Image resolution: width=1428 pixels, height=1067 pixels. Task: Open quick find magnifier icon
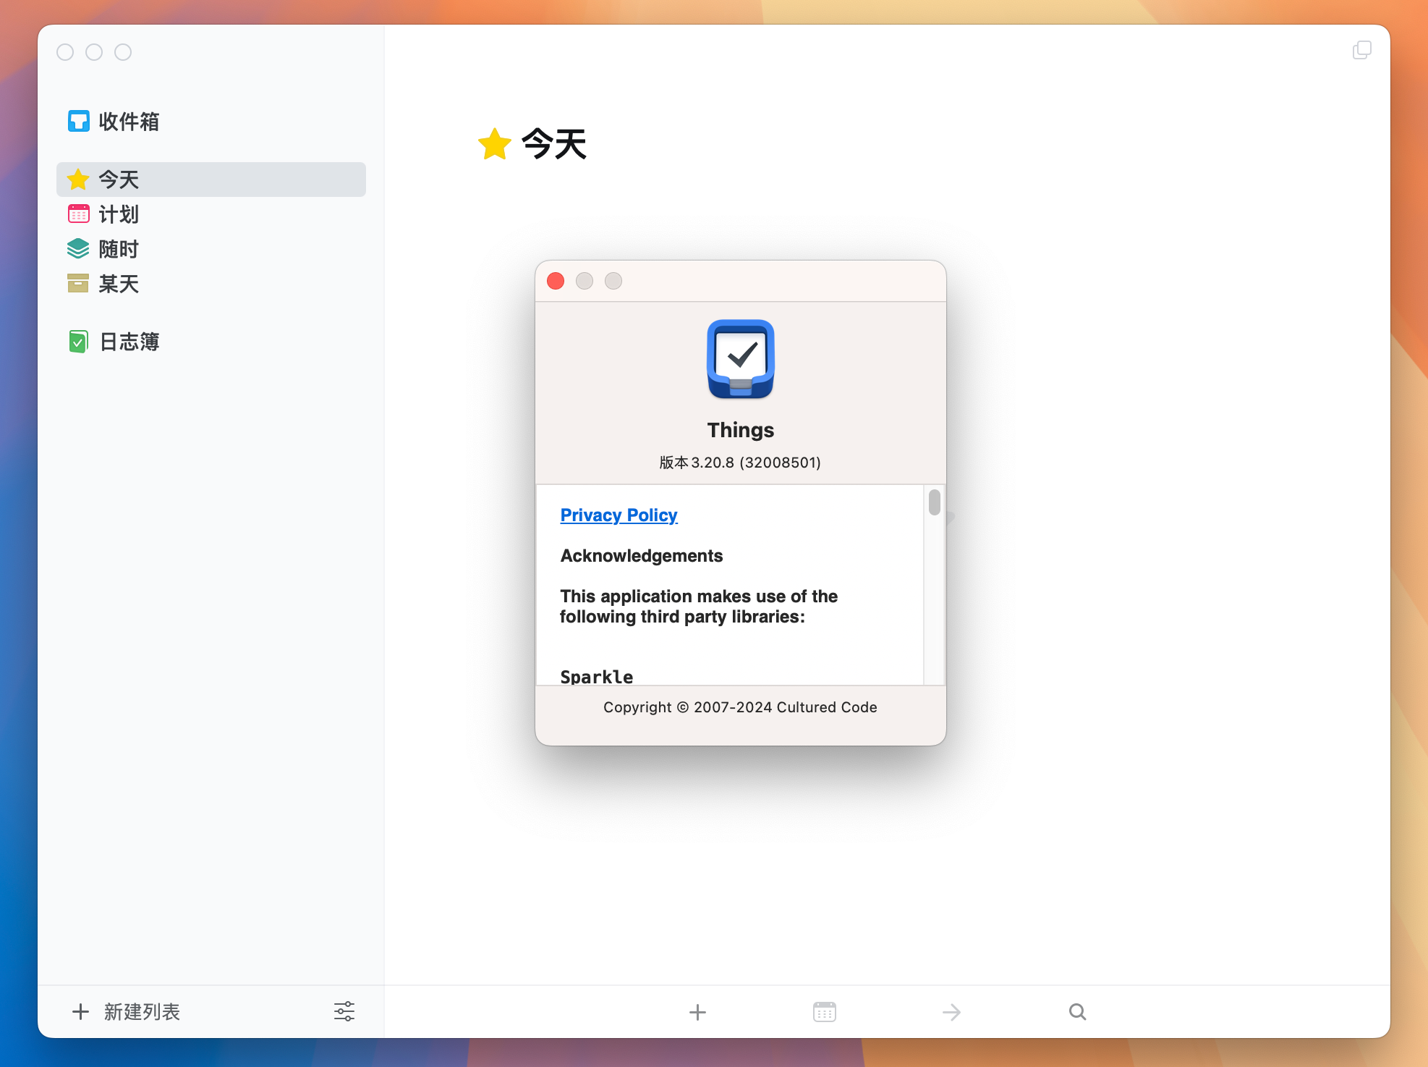click(1078, 1012)
